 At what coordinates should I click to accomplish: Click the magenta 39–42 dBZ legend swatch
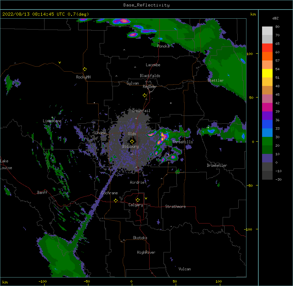[x=267, y=107]
